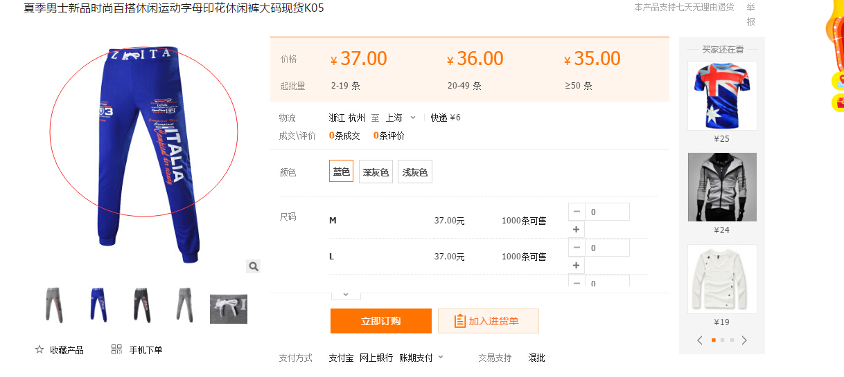Click the clipboard icon on 加入进货单
This screenshot has width=844, height=377.
point(459,321)
